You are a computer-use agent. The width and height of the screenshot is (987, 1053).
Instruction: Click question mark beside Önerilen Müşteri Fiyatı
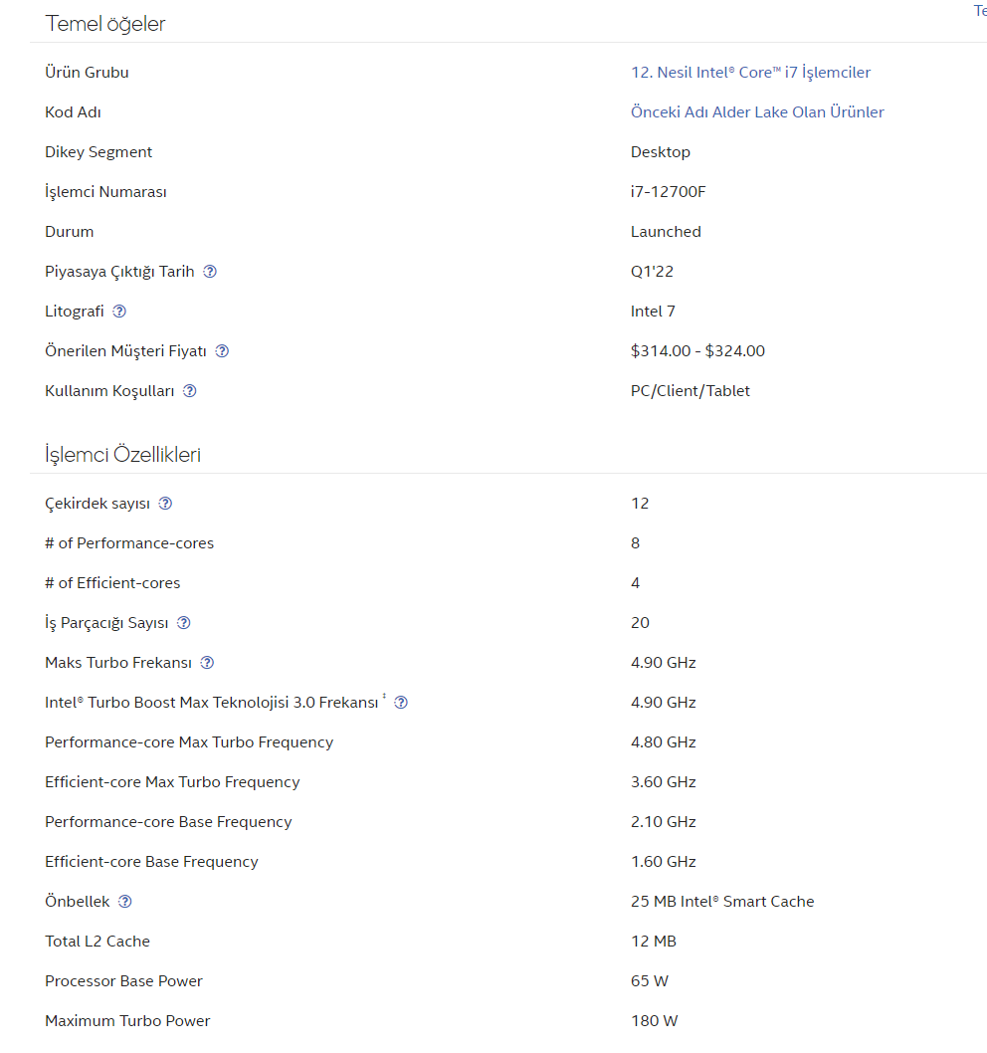pos(222,351)
